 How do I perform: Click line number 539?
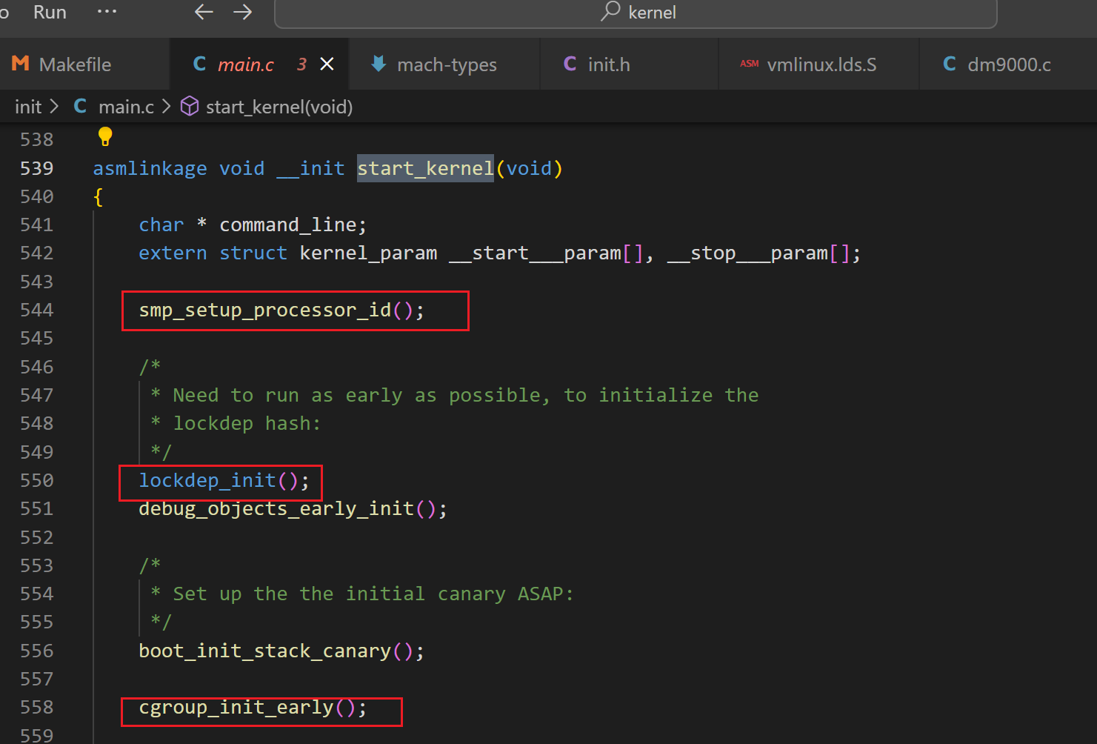point(37,168)
